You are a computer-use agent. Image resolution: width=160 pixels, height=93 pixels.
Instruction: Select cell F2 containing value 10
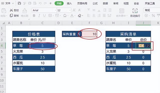pyautogui.click(x=89, y=34)
